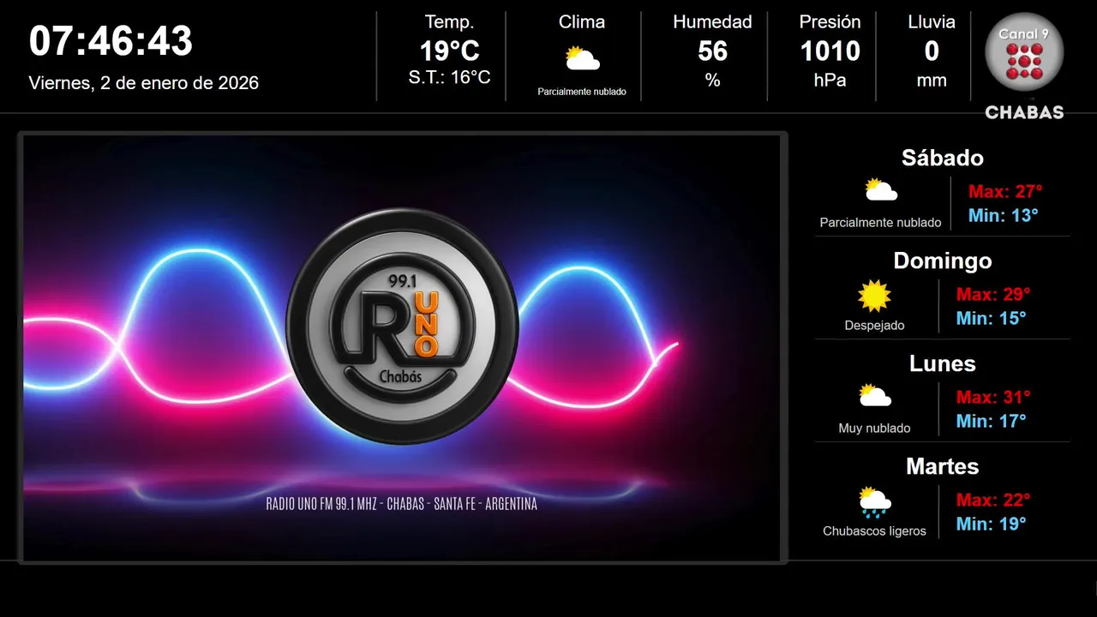Click the hPa unit text
The image size is (1097, 617).
(x=830, y=81)
